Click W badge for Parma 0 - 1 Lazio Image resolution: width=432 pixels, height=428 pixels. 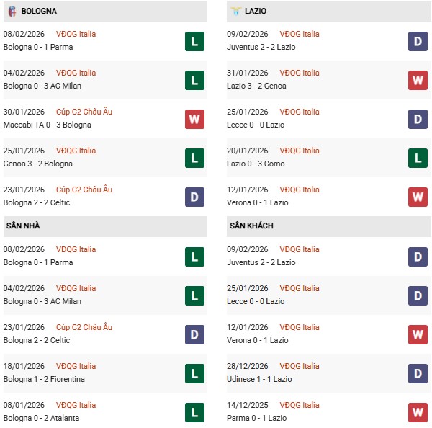pyautogui.click(x=418, y=412)
